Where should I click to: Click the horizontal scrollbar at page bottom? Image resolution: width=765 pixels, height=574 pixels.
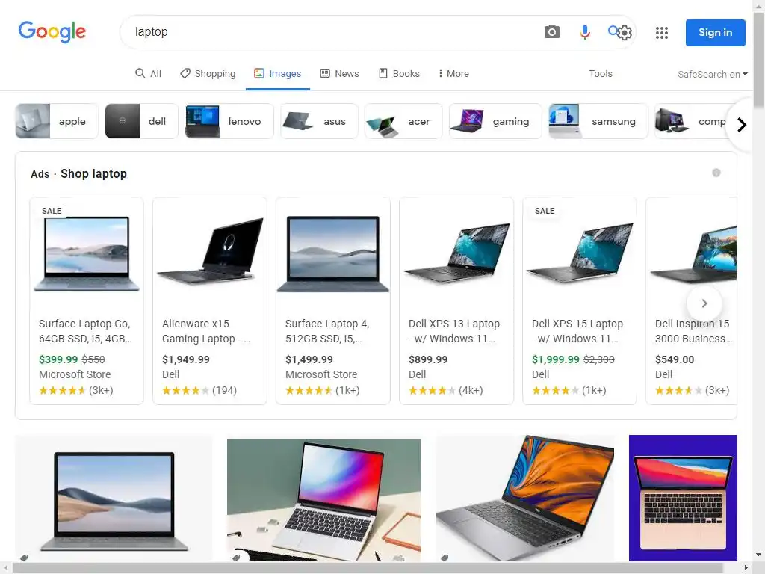pyautogui.click(x=377, y=568)
